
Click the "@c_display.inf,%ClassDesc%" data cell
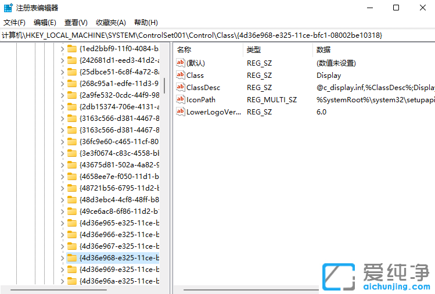(x=375, y=88)
